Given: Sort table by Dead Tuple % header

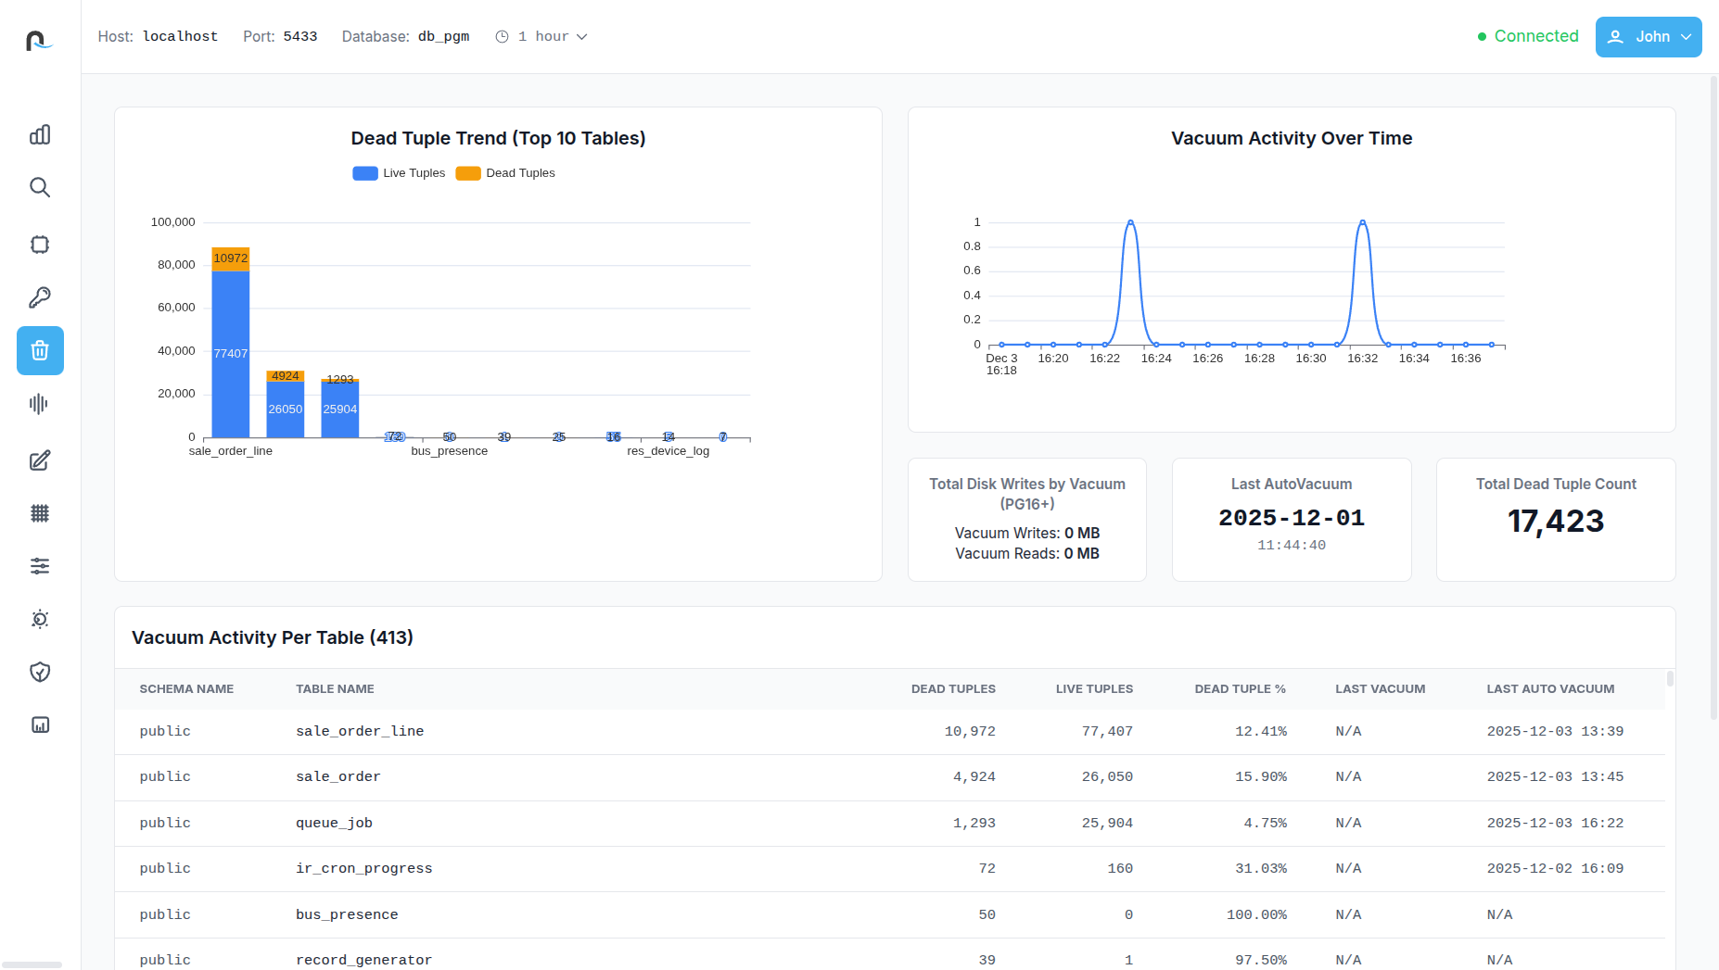Looking at the screenshot, I should click(x=1240, y=689).
